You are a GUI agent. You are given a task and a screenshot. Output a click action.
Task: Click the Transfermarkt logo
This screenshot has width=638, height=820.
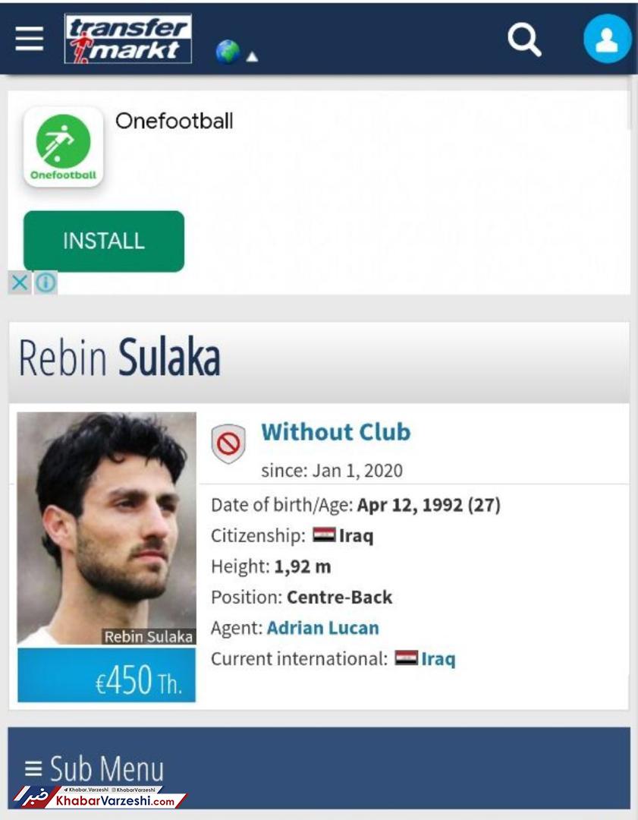(128, 39)
